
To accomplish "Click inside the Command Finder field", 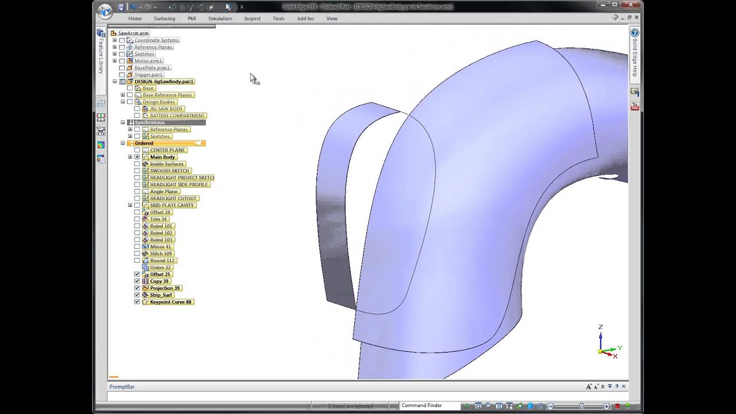I will (430, 405).
